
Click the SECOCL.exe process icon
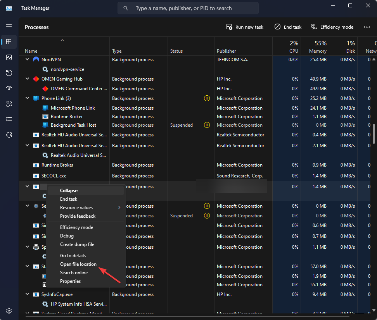click(36, 176)
